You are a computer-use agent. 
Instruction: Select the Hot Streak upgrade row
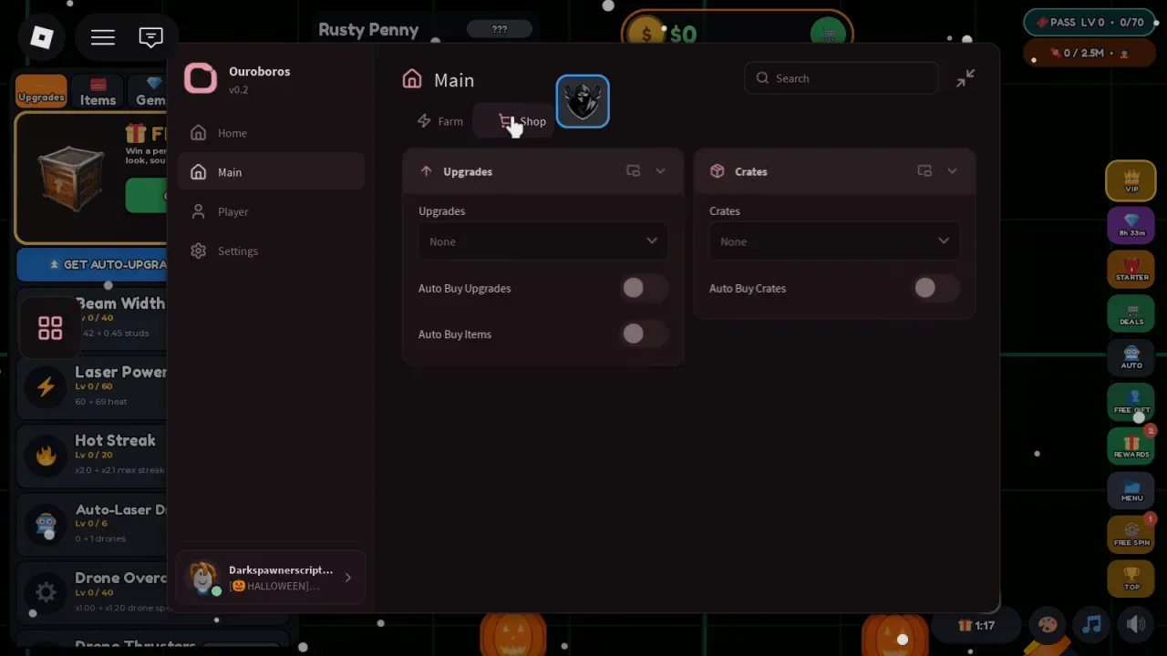coord(92,454)
